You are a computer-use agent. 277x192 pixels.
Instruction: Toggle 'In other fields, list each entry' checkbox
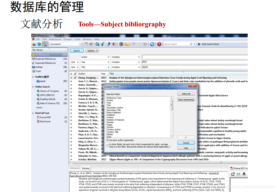coord(107,146)
